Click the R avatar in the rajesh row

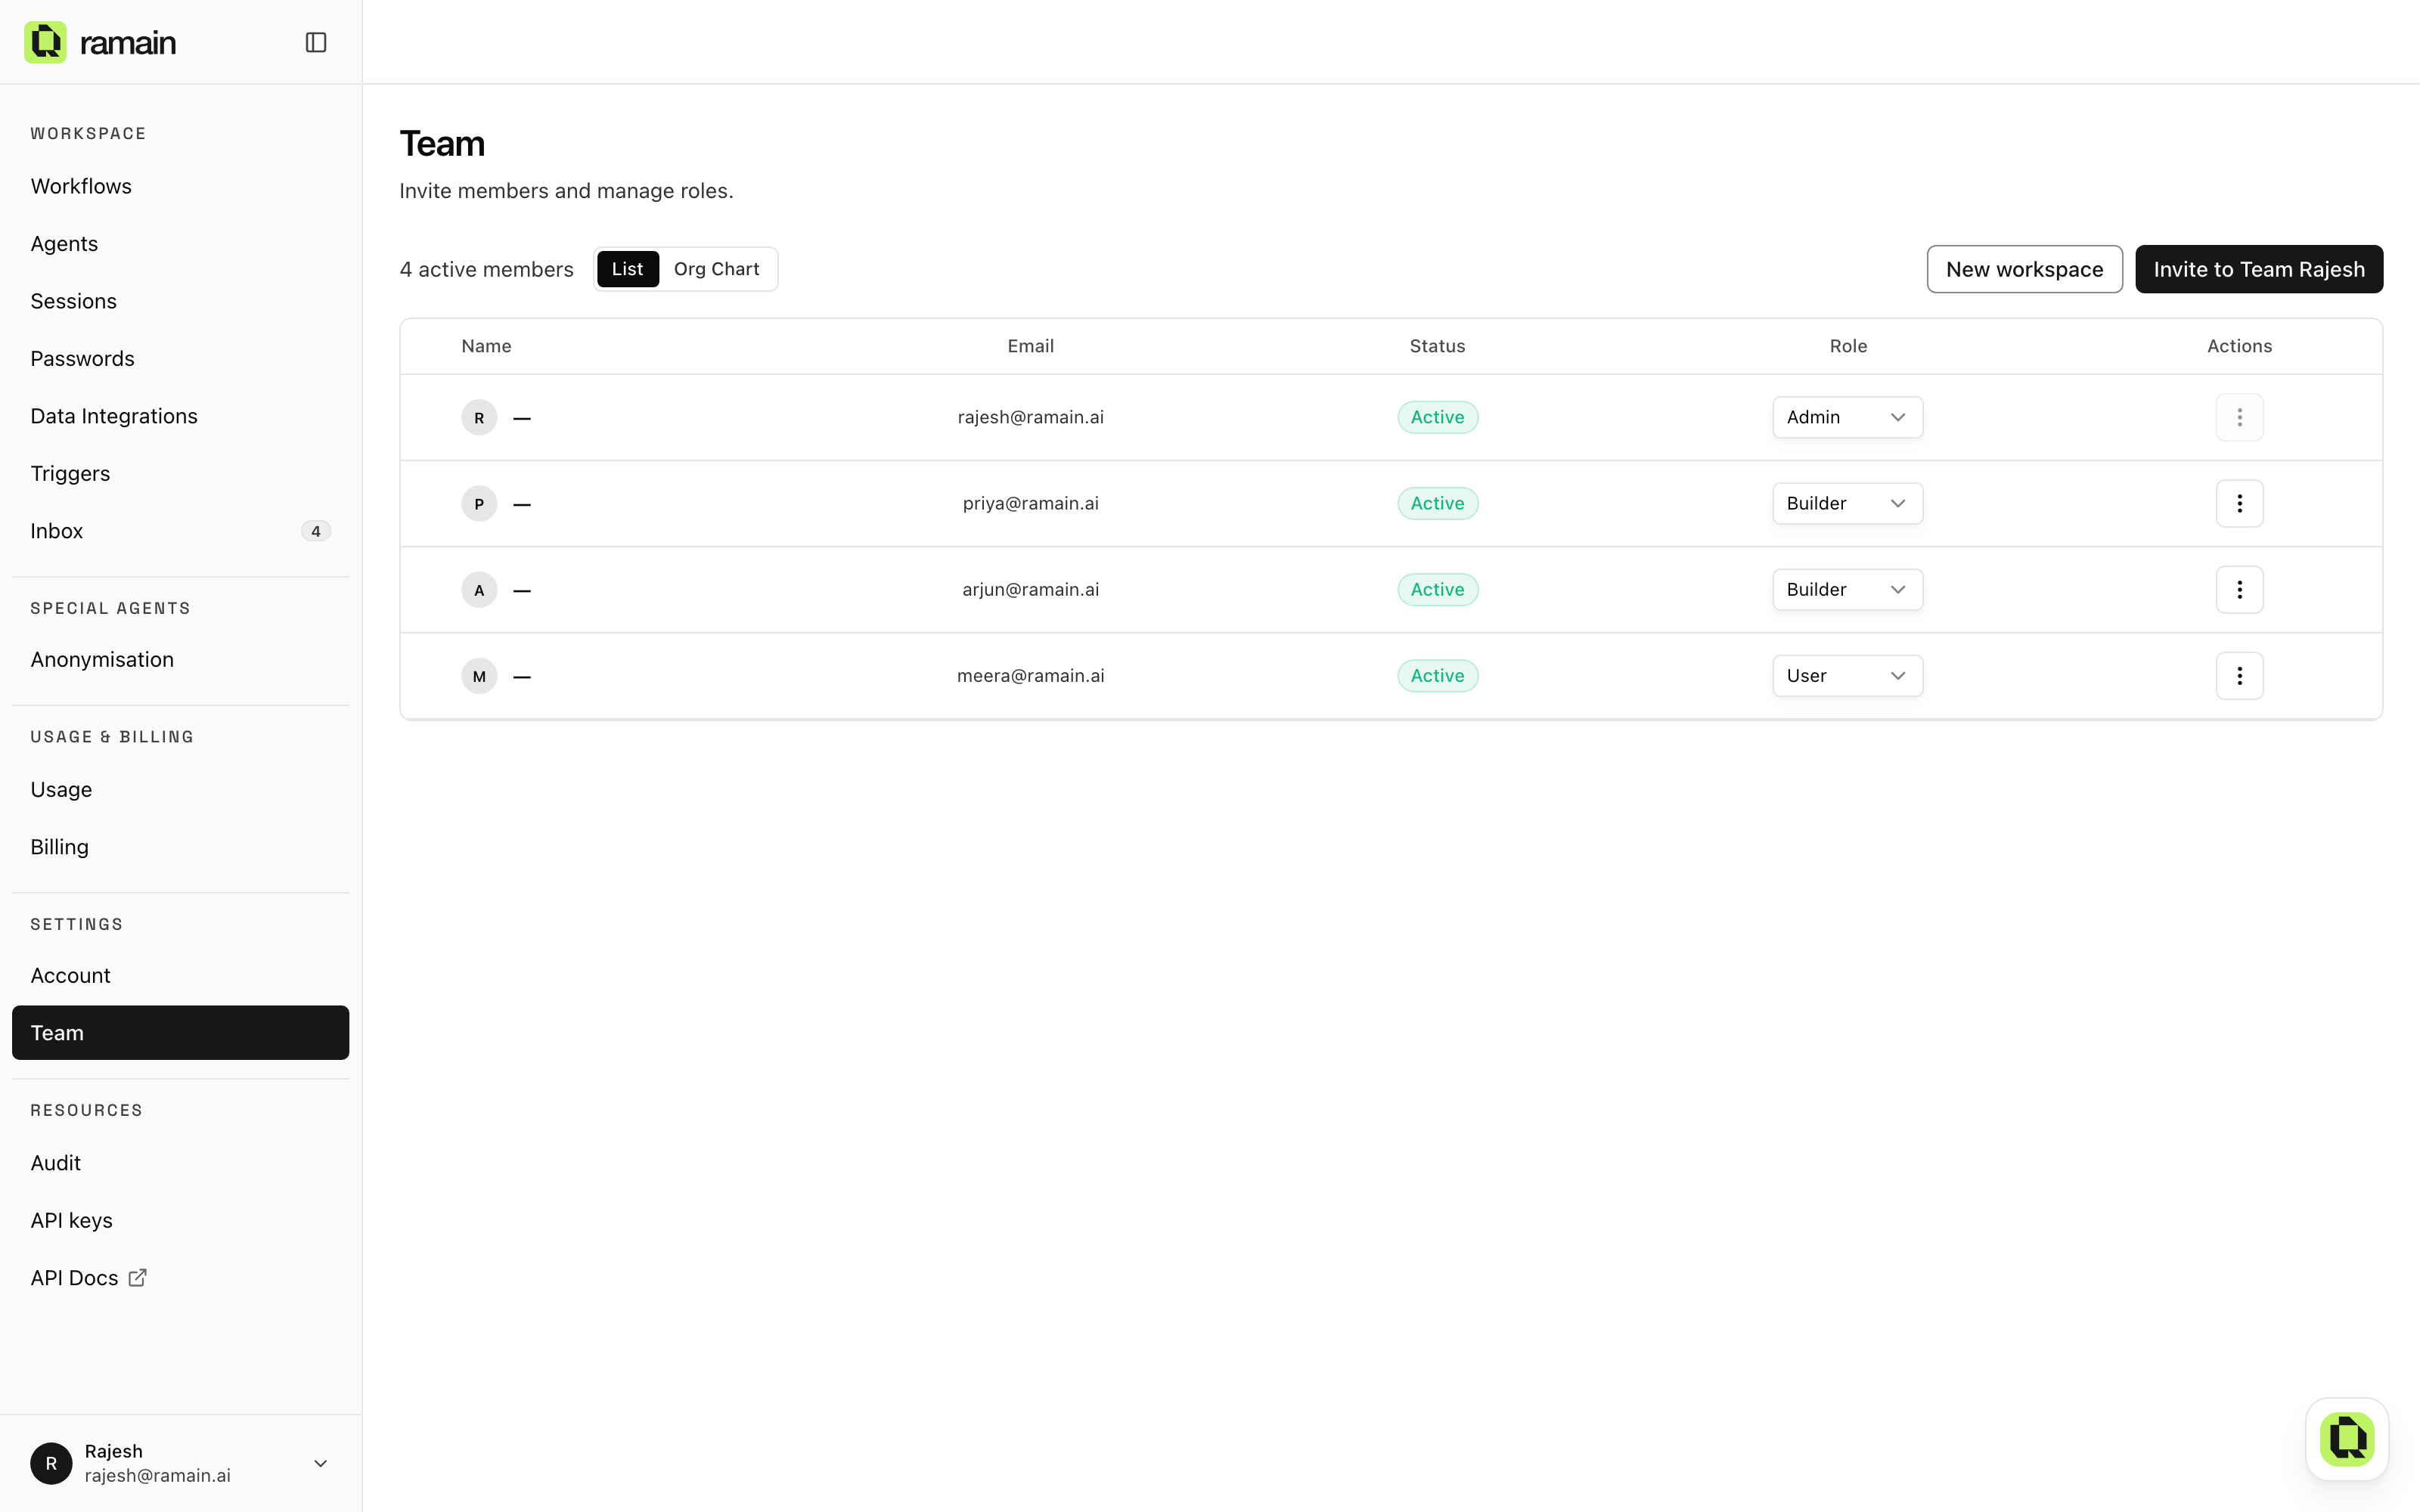479,417
